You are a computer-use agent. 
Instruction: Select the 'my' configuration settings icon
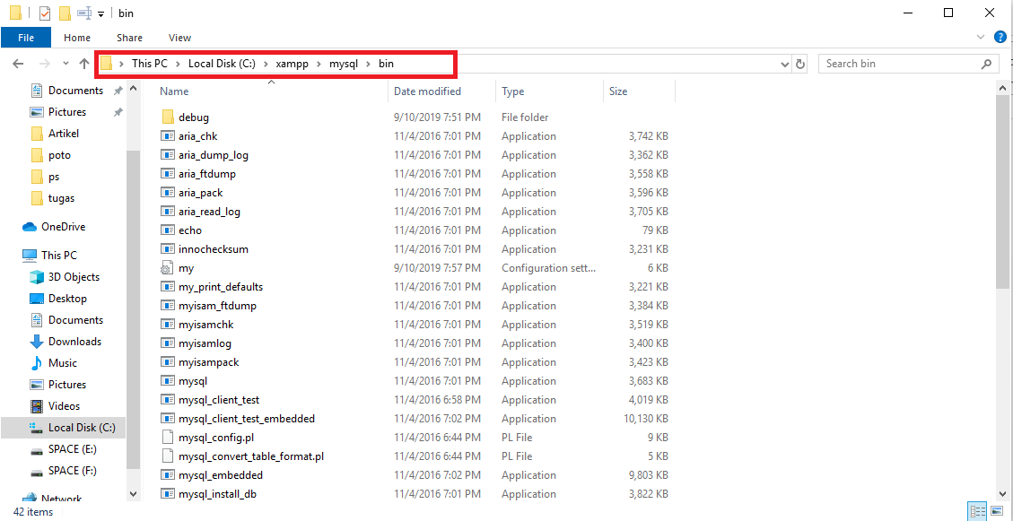[x=168, y=268]
